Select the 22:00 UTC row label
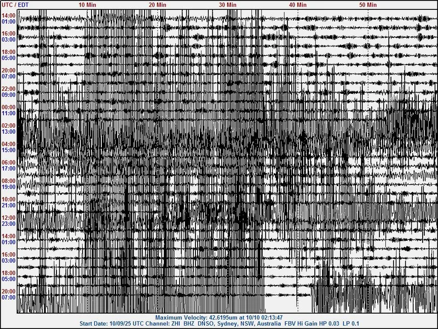 (x=9, y=89)
